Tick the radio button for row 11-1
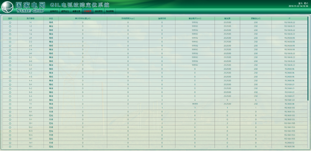 (x=10, y=119)
